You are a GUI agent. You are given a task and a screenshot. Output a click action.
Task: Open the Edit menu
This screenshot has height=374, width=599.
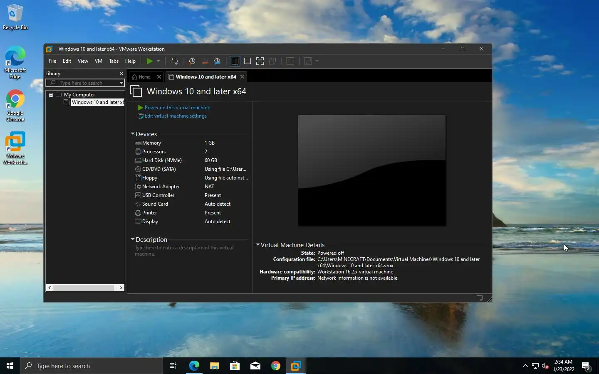coord(67,61)
